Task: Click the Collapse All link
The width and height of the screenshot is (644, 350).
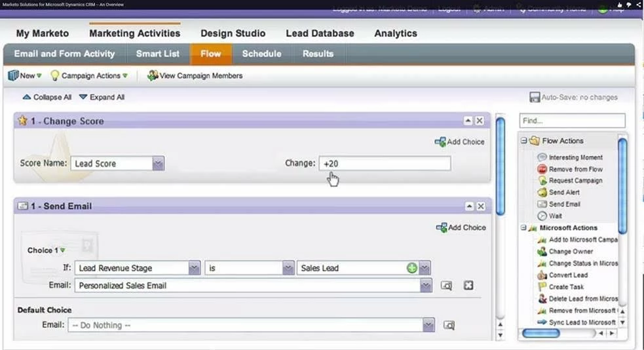Action: [47, 98]
